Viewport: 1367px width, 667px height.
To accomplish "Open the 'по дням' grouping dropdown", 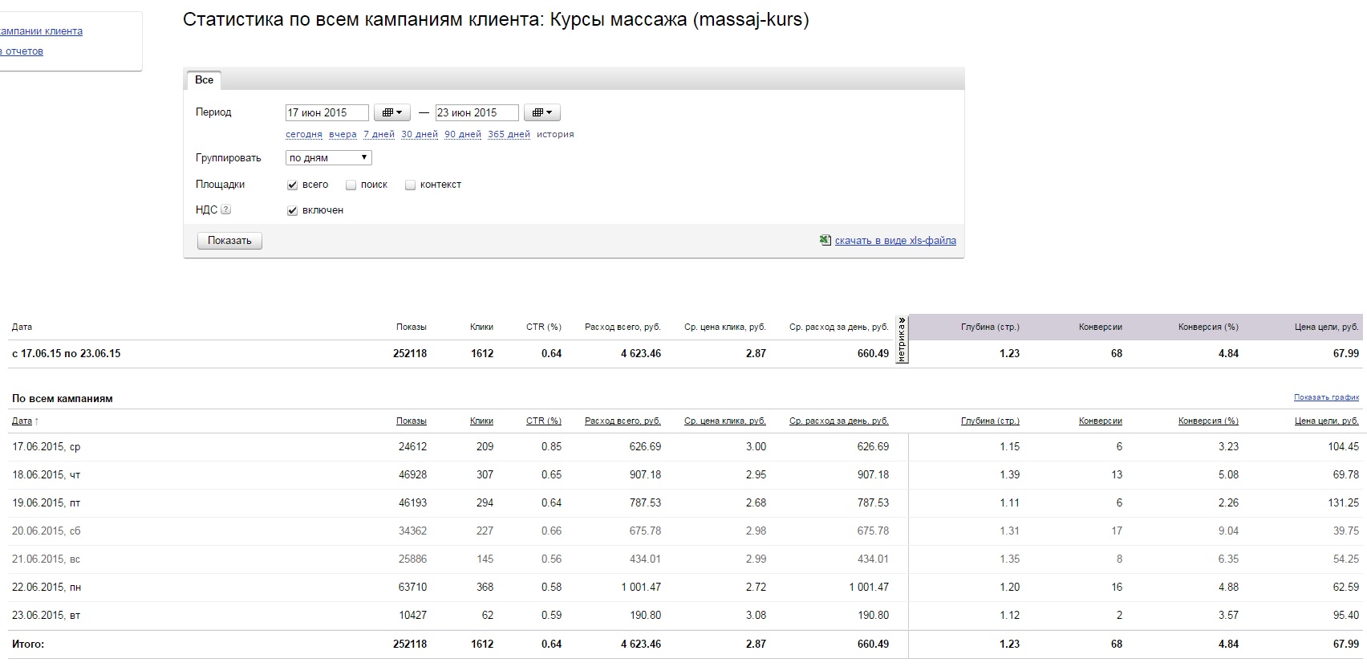I will point(328,158).
